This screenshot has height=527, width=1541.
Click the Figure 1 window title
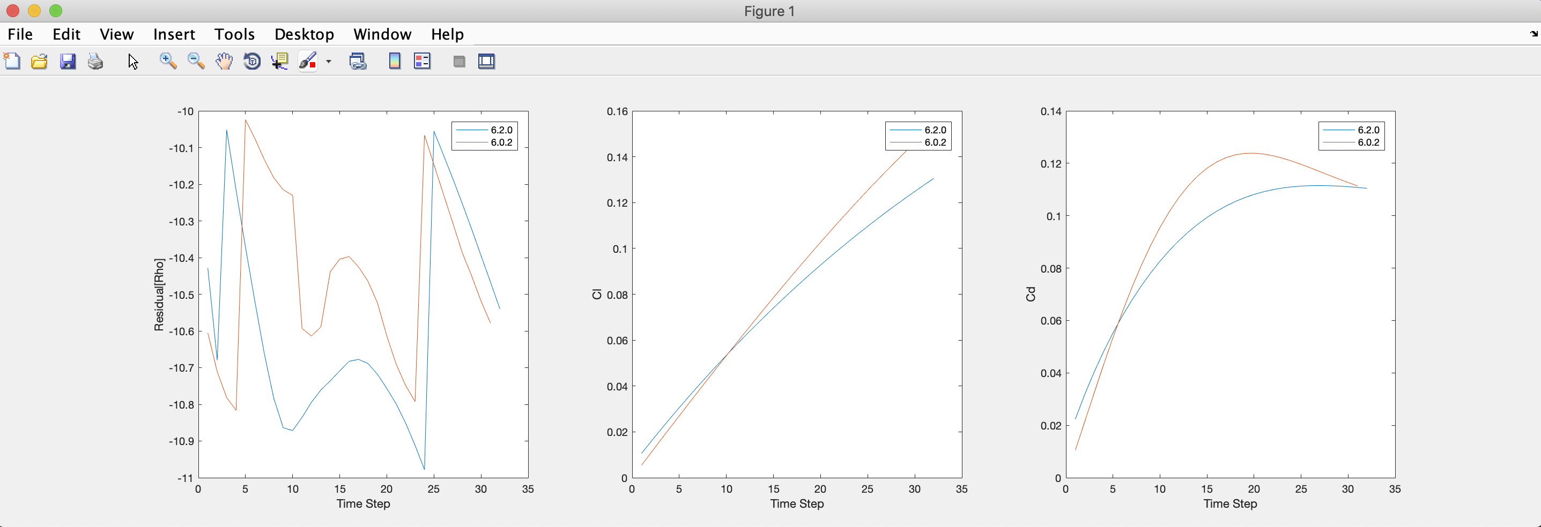click(769, 11)
